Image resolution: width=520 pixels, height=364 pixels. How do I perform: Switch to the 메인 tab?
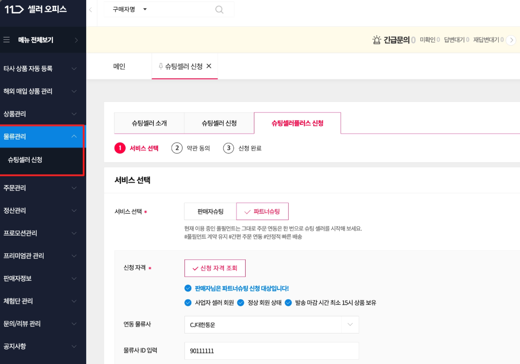(x=119, y=66)
